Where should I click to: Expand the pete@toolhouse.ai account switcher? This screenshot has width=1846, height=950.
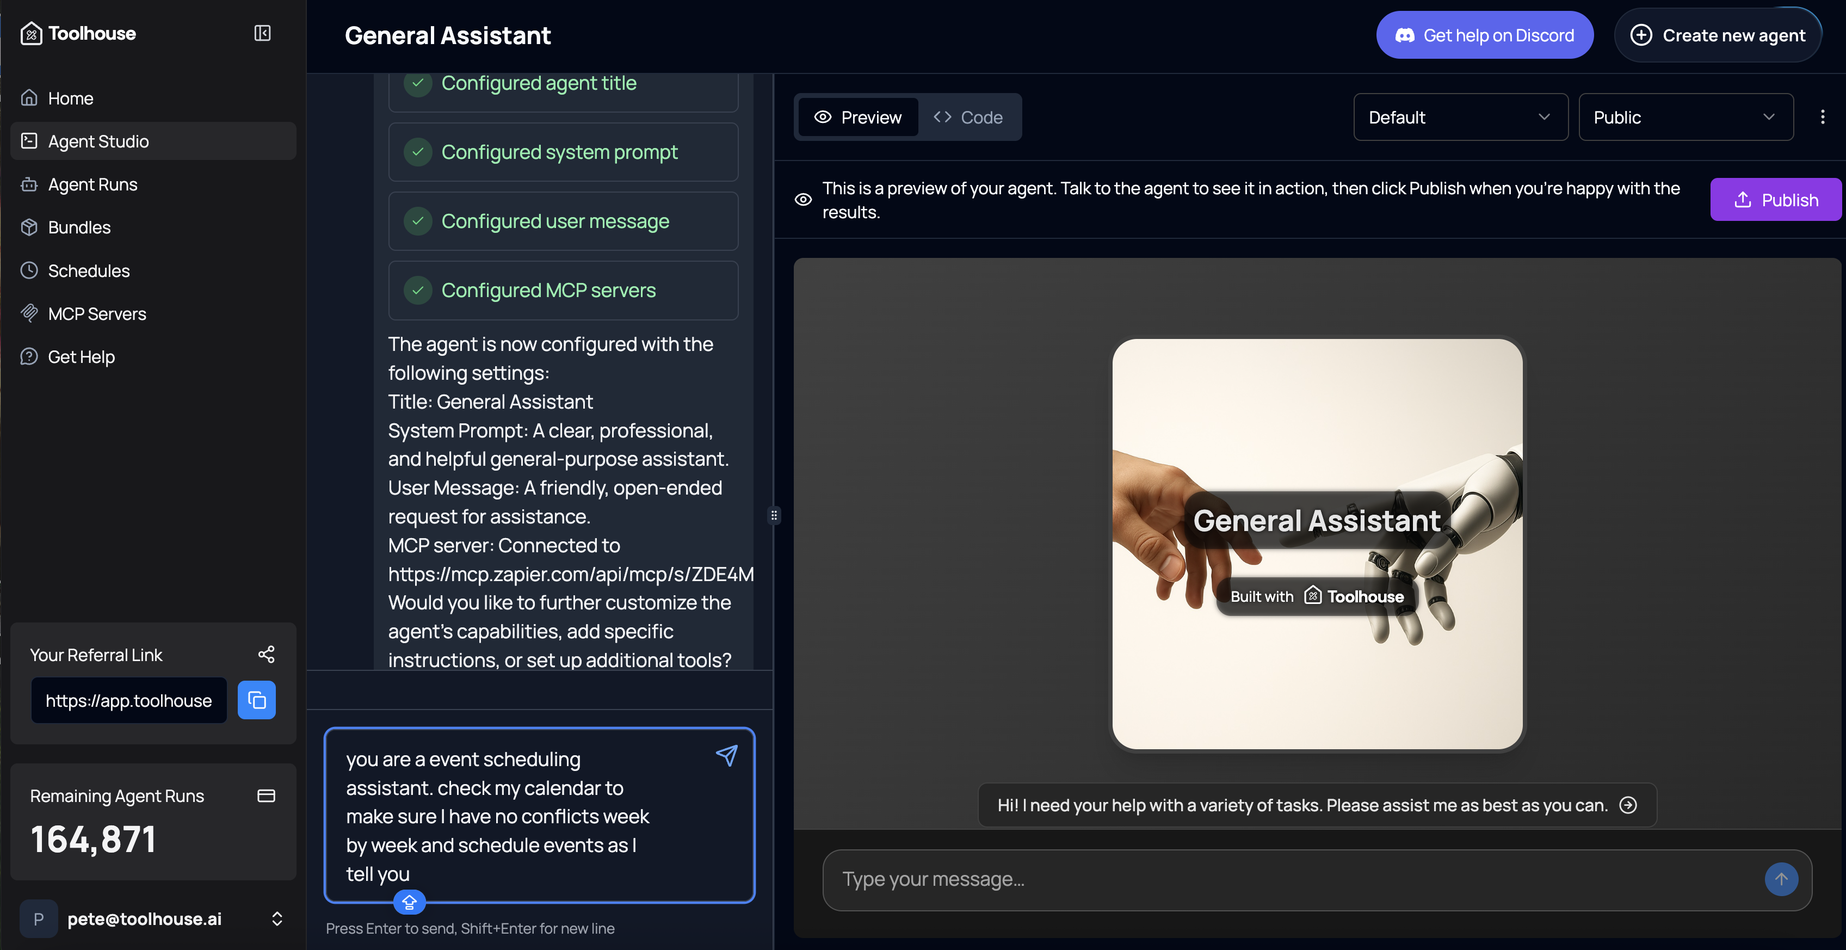[276, 918]
